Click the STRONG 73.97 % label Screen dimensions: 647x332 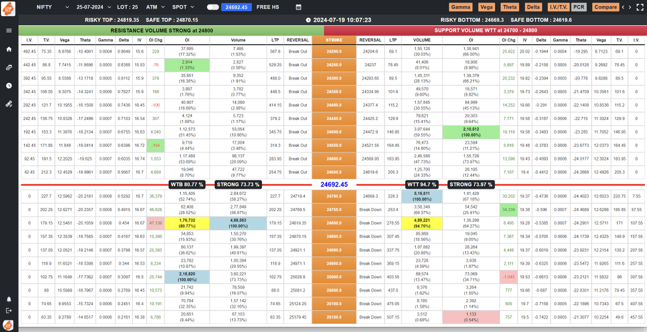coord(471,184)
